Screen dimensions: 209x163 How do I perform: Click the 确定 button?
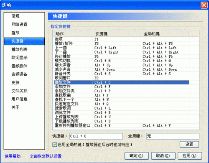(x=137, y=155)
